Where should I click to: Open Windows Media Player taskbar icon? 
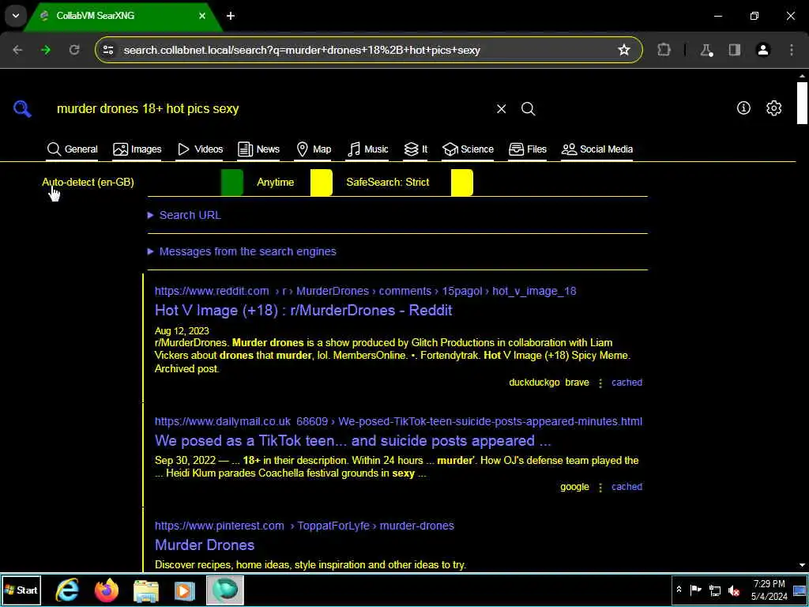185,590
